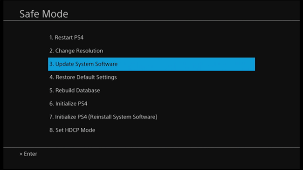Image resolution: width=303 pixels, height=170 pixels.
Task: Select Restart PS4 option
Action: 66,38
